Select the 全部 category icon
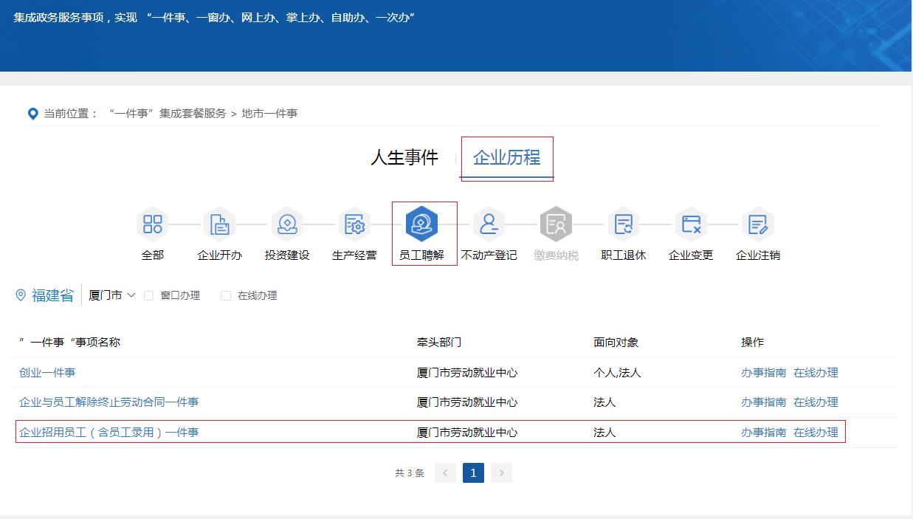Screen dimensions: 913x519 153,224
